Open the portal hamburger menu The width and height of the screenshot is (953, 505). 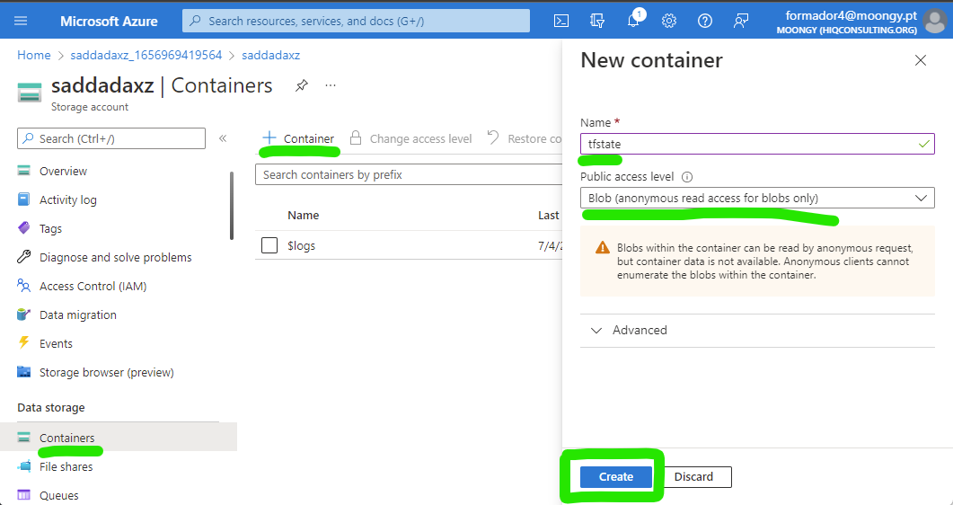pos(21,21)
